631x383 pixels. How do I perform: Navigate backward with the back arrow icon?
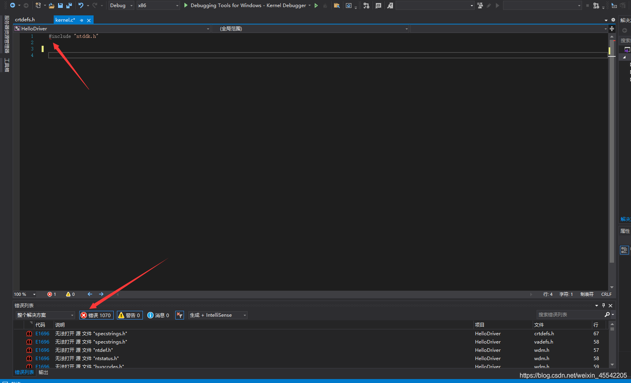coord(12,6)
